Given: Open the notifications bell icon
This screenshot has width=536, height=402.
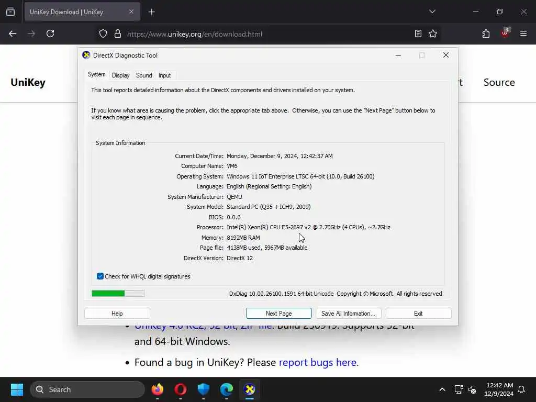Looking at the screenshot, I should click(x=521, y=389).
